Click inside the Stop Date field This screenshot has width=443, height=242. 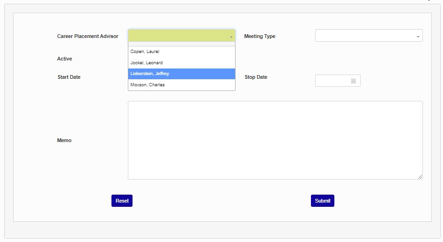(332, 81)
